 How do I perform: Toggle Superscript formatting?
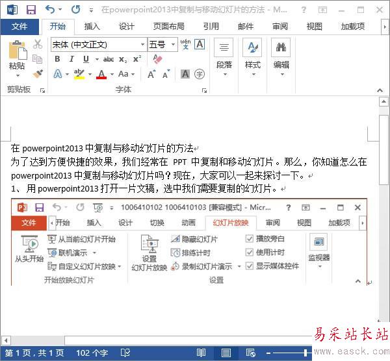pyautogui.click(x=137, y=59)
